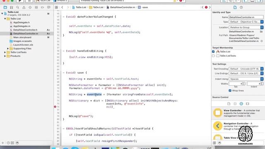
Task: Select AppDelegate.m in navigator
Action: coord(22,26)
